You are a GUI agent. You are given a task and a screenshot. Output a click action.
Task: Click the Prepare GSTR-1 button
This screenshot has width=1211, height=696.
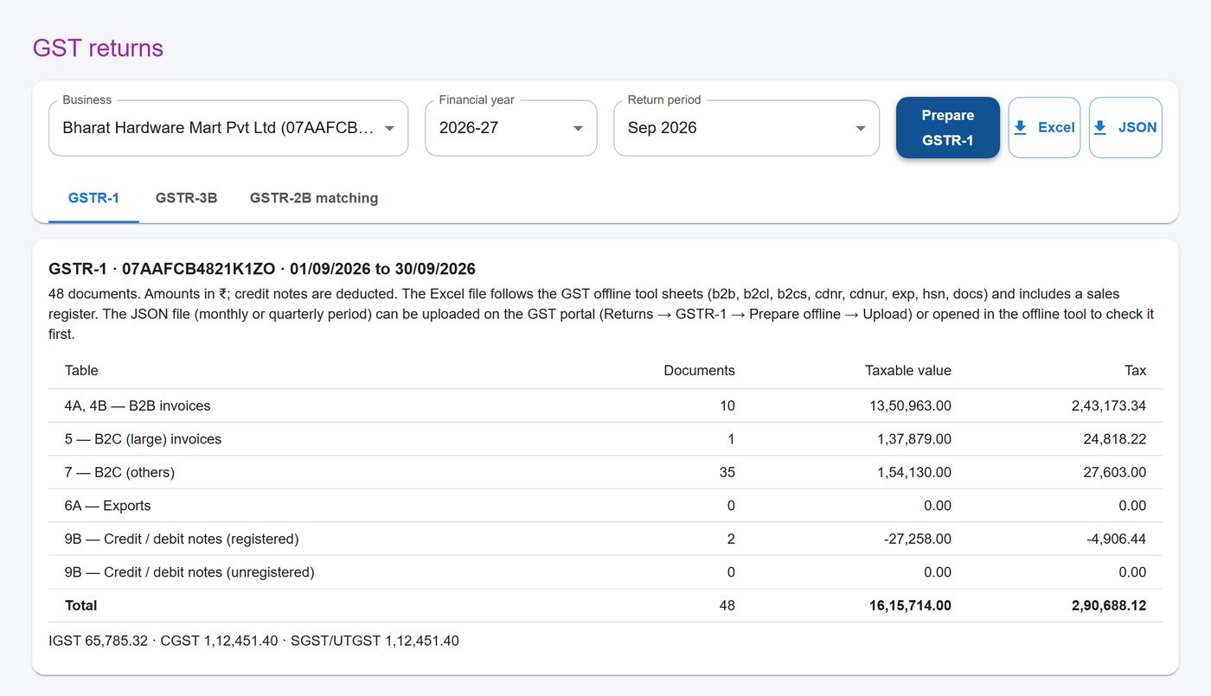[x=948, y=128]
